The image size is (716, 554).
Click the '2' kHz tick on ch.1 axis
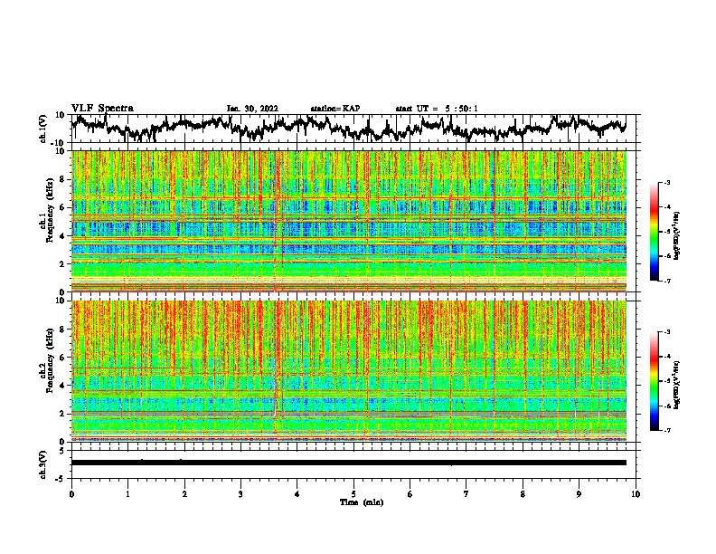coord(63,263)
